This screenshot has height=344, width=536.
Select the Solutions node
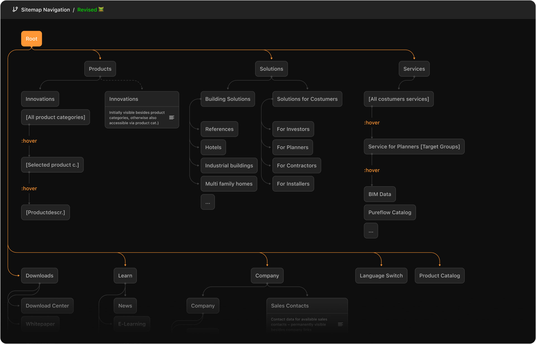click(x=271, y=69)
